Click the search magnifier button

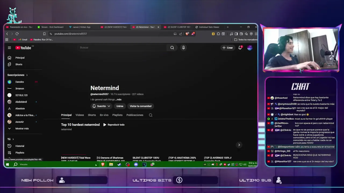tap(172, 47)
